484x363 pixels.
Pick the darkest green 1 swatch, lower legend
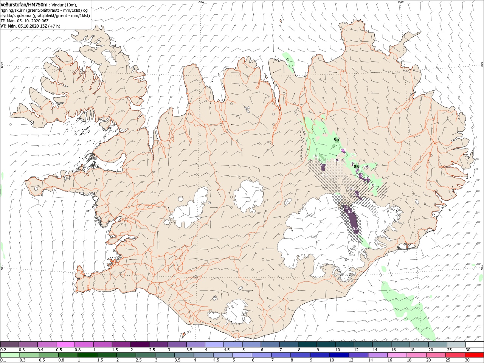87,355
